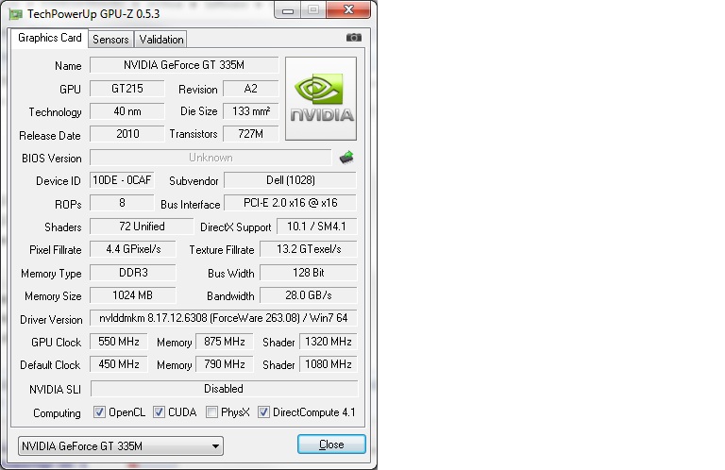Click the 790 MHz default memory field
The width and height of the screenshot is (725, 470).
[225, 364]
